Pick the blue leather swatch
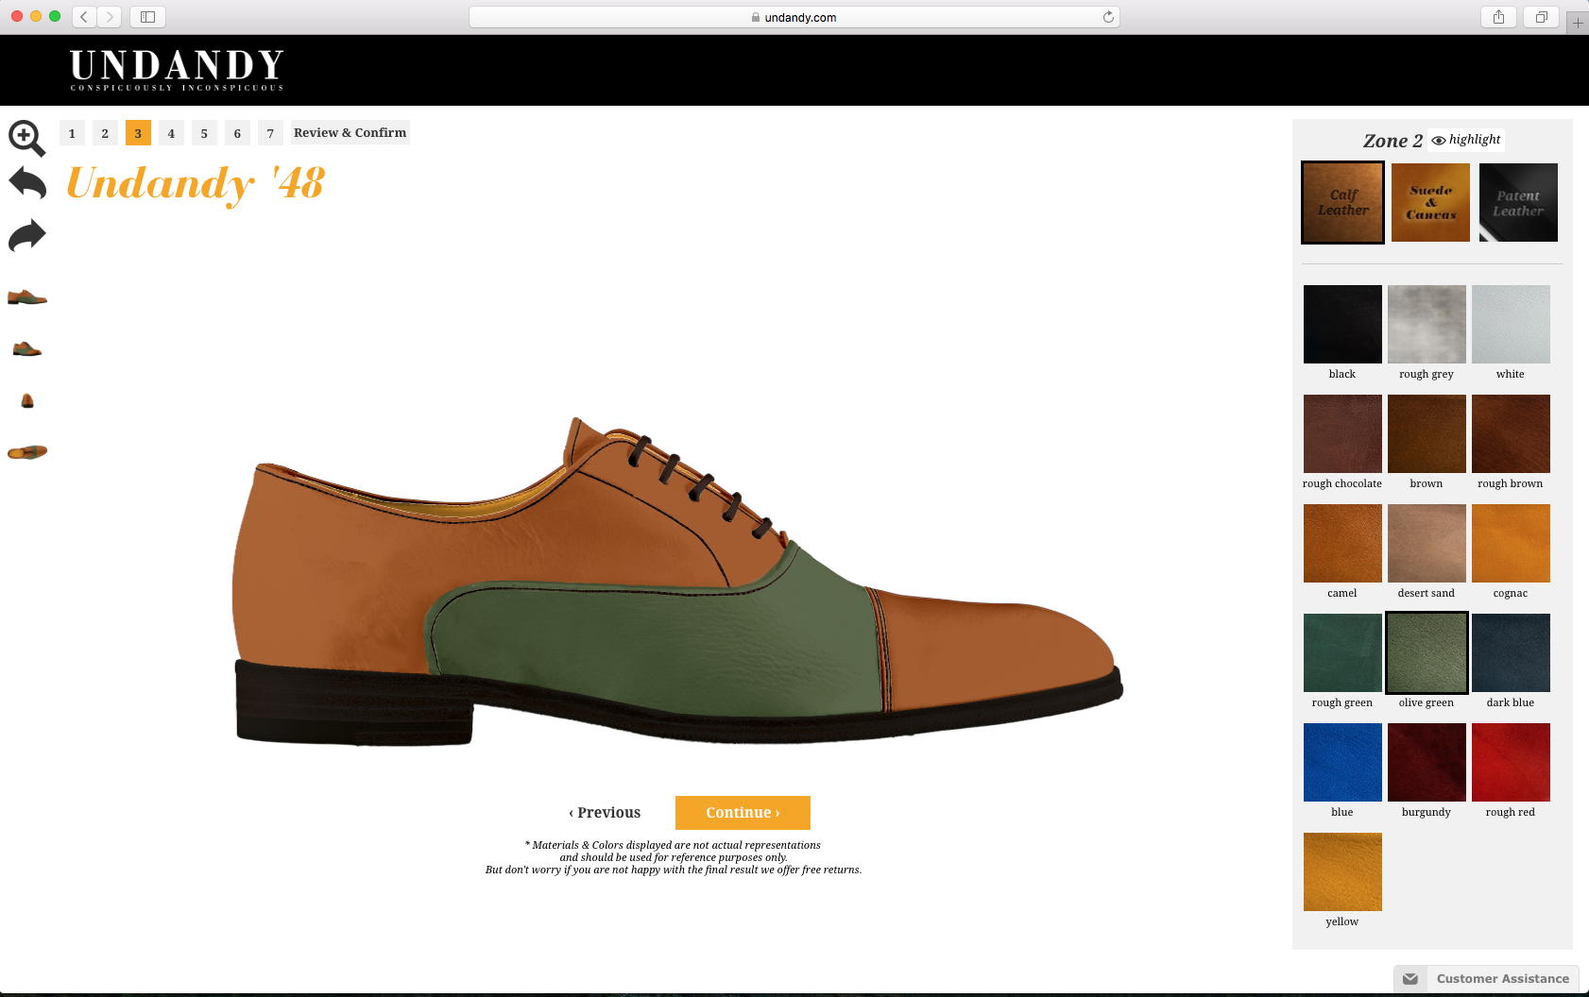Screen dimensions: 1589x997 point(1342,762)
